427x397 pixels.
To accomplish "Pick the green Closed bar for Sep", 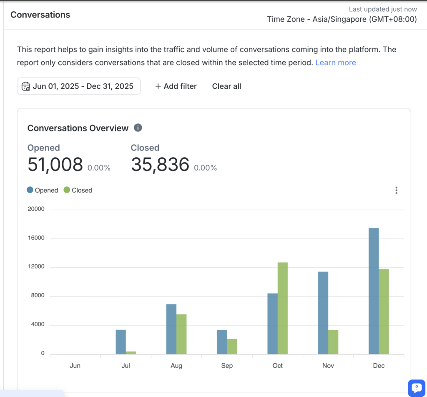I will (x=232, y=347).
